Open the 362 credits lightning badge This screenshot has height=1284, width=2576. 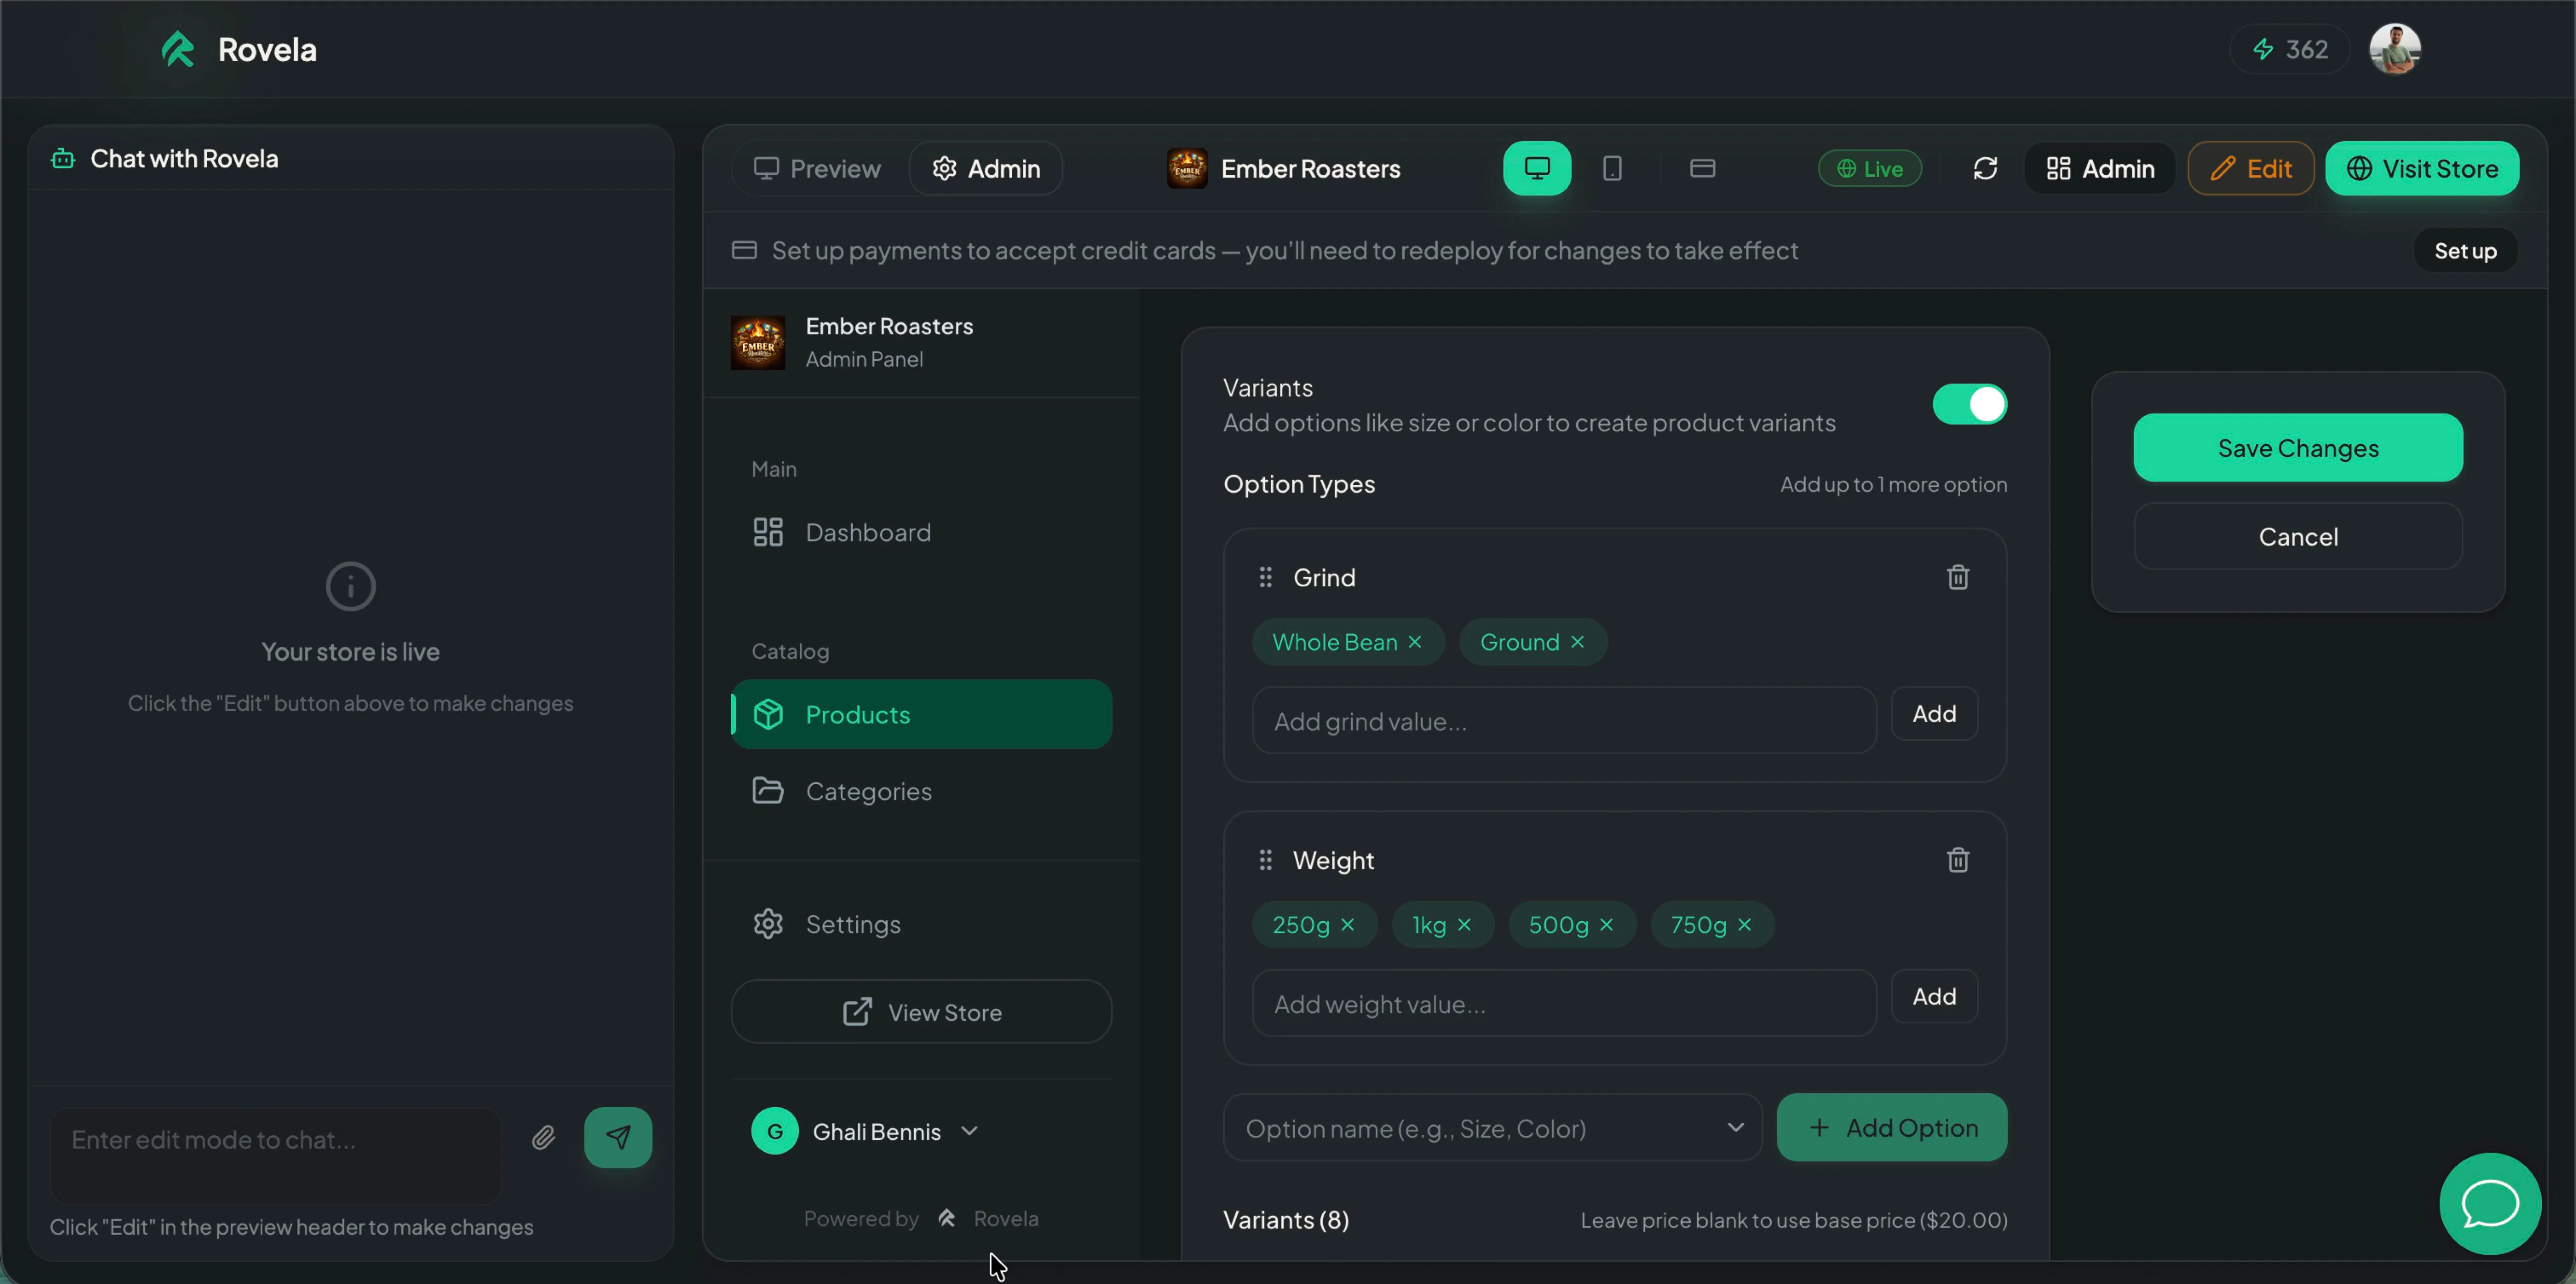pyautogui.click(x=2289, y=49)
